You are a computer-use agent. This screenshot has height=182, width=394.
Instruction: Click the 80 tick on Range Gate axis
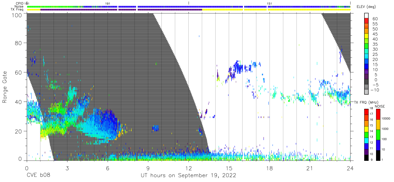click(x=19, y=43)
